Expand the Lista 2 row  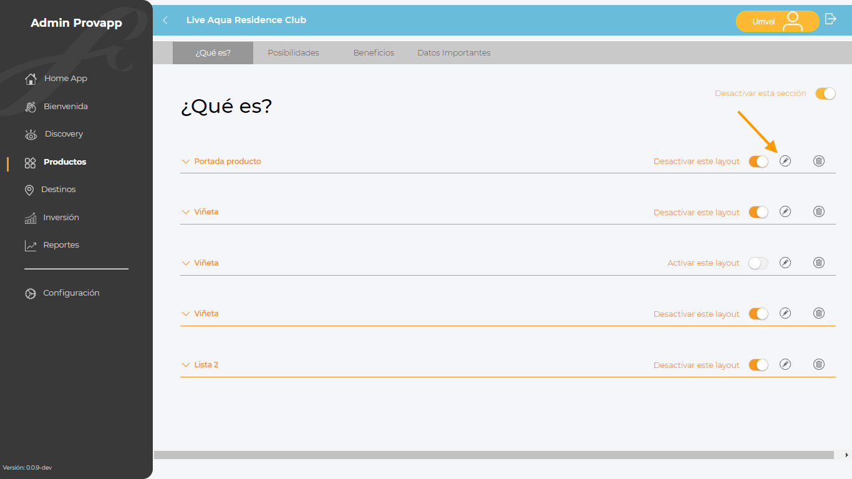[x=185, y=365]
